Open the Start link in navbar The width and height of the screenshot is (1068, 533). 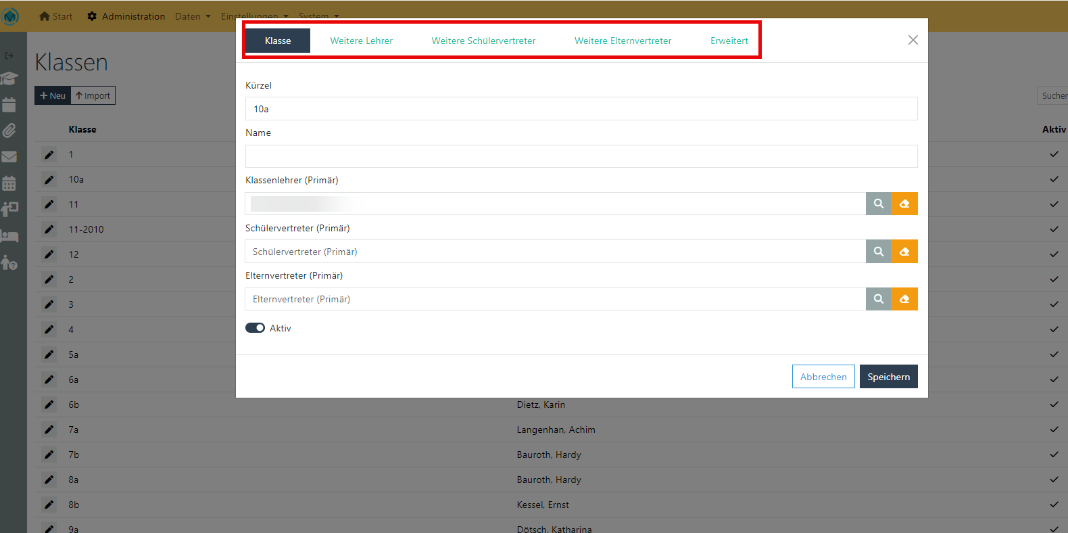[x=56, y=16]
